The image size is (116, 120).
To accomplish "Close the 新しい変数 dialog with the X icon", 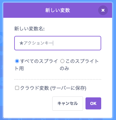I will (103, 10).
